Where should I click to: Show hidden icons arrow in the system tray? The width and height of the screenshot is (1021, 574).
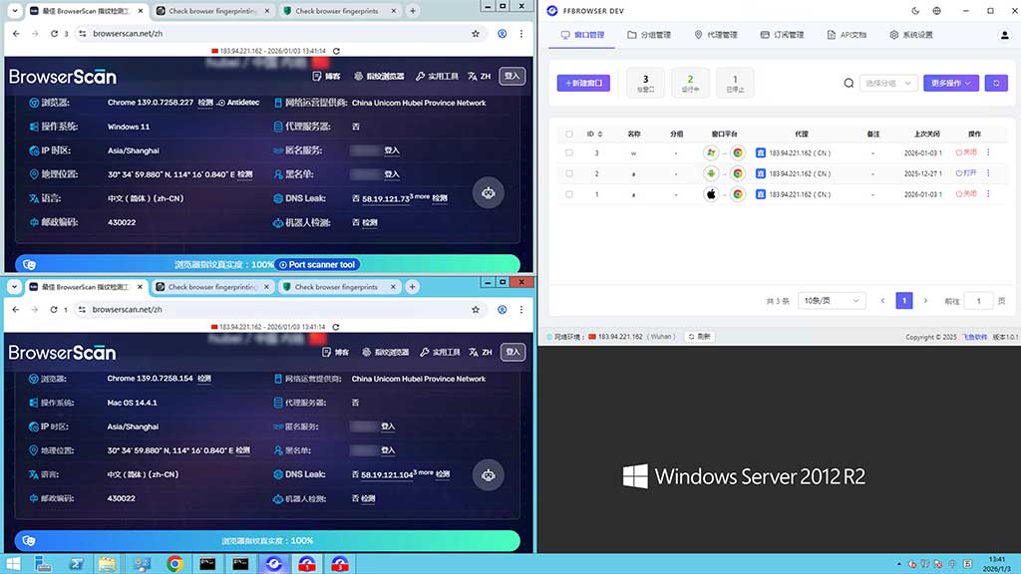click(898, 564)
